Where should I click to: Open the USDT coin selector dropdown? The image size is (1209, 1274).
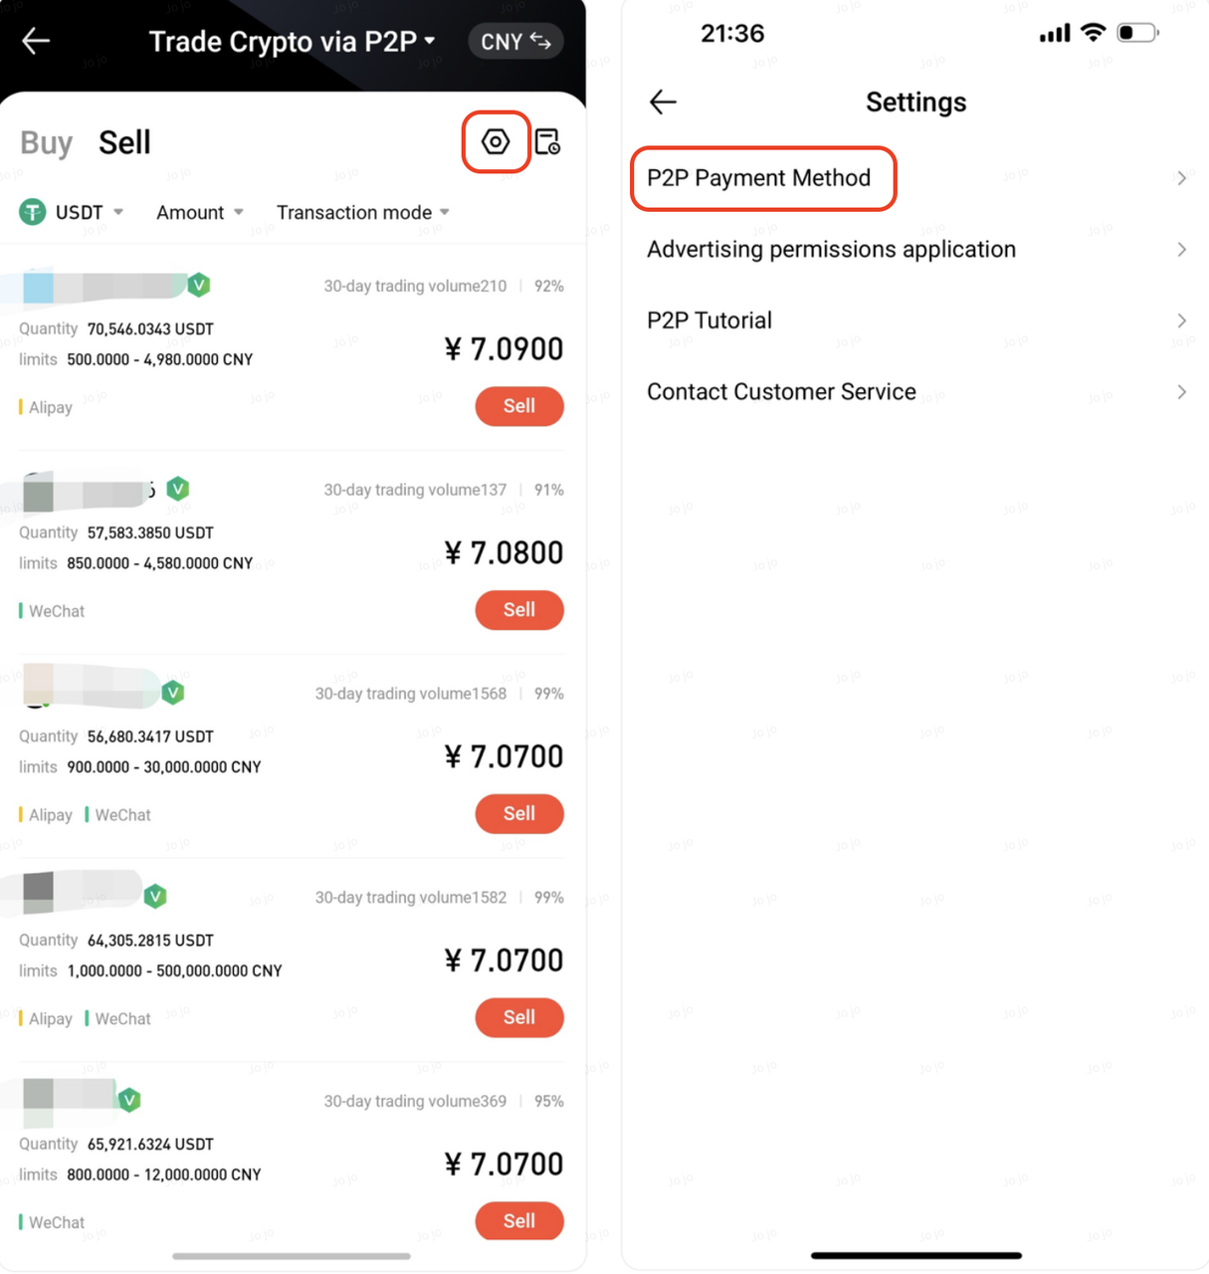pyautogui.click(x=89, y=212)
